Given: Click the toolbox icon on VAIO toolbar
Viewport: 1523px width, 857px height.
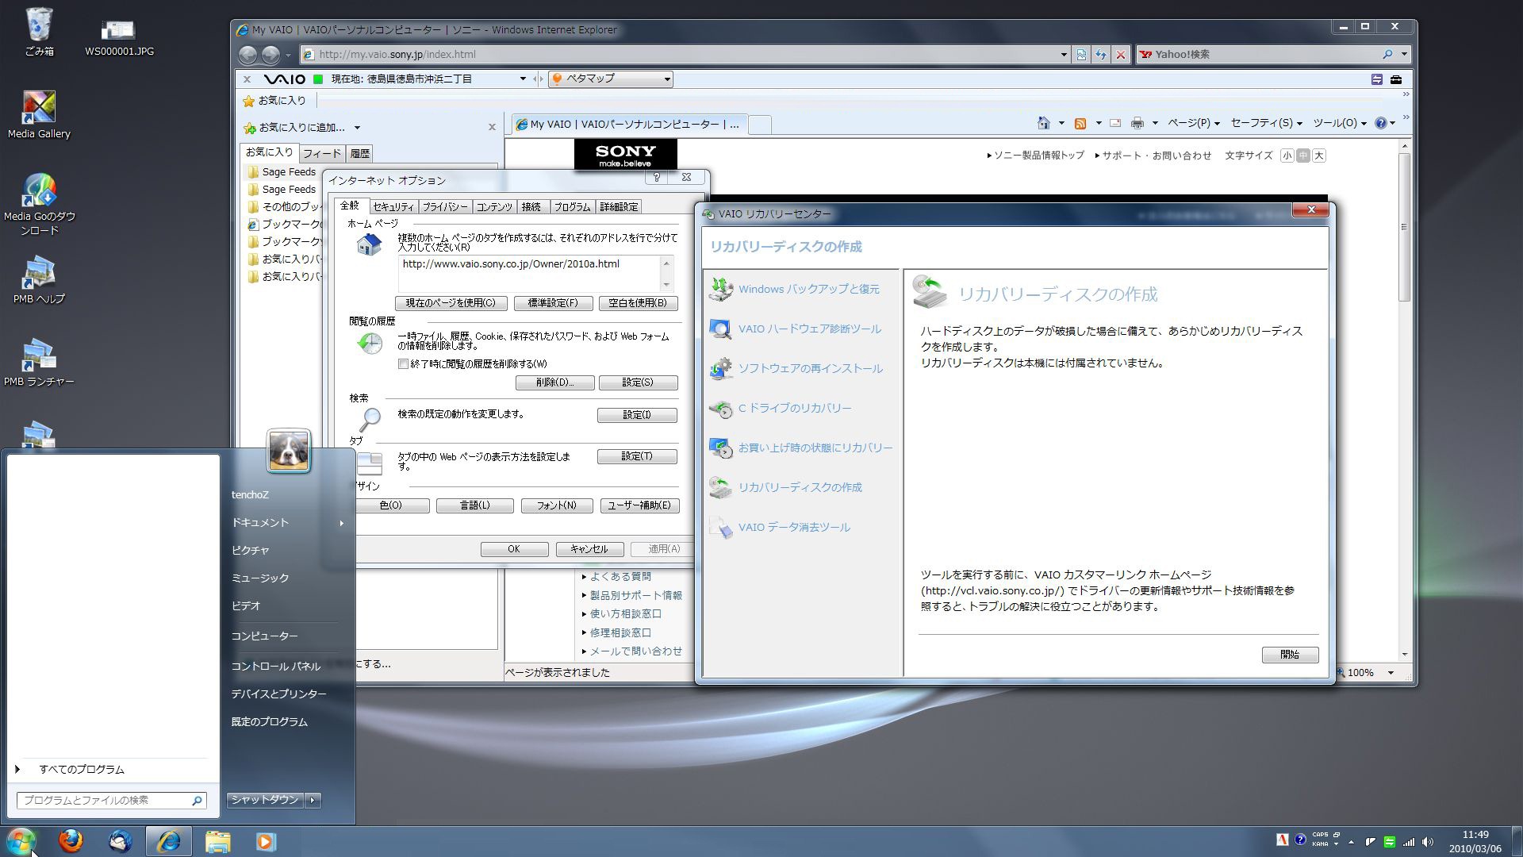Looking at the screenshot, I should [x=1396, y=79].
